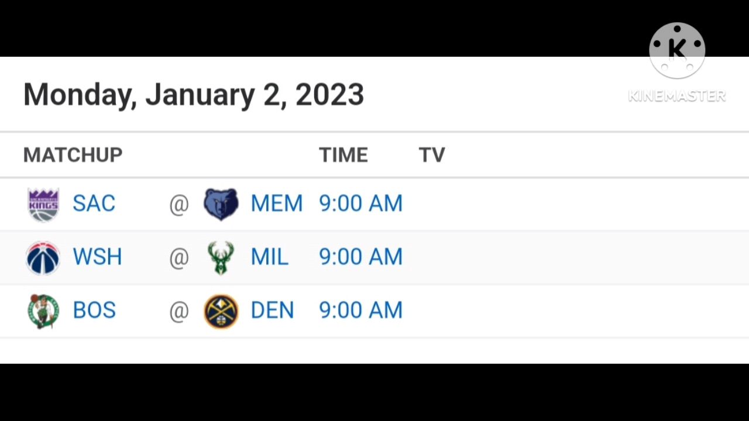Click the Memphis Grizzlies bear logo
Viewport: 749px width, 421px height.
[x=221, y=204]
